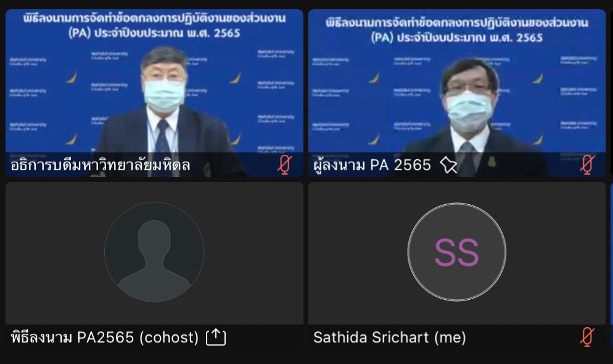613x364 pixels.
Task: Click the ผู้ลงนาม PA 2565 name label
Action: pyautogui.click(x=372, y=165)
